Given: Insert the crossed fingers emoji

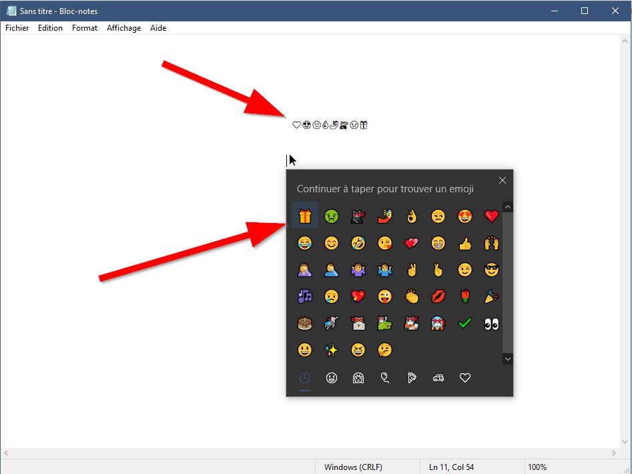Looking at the screenshot, I should 438,270.
